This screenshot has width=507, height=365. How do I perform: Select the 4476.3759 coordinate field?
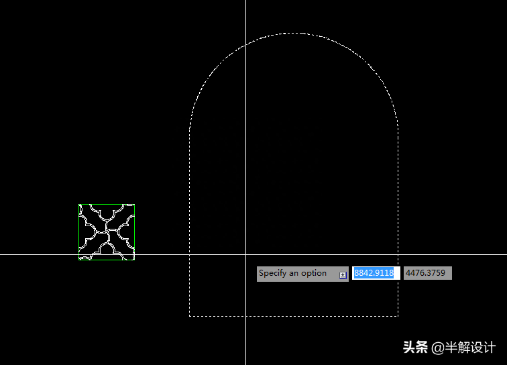(x=427, y=273)
